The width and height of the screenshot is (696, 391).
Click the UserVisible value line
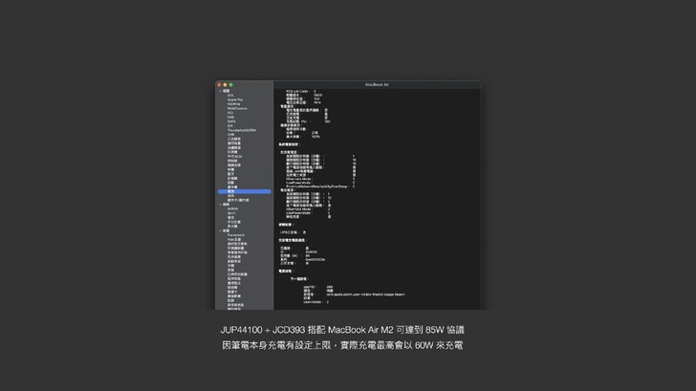pos(316,302)
